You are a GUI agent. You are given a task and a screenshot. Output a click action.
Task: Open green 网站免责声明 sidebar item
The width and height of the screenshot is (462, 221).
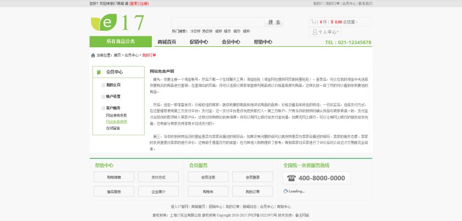pyautogui.click(x=117, y=121)
